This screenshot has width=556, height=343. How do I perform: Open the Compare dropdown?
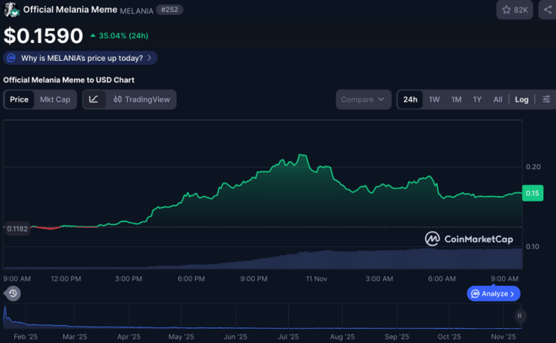(x=364, y=99)
